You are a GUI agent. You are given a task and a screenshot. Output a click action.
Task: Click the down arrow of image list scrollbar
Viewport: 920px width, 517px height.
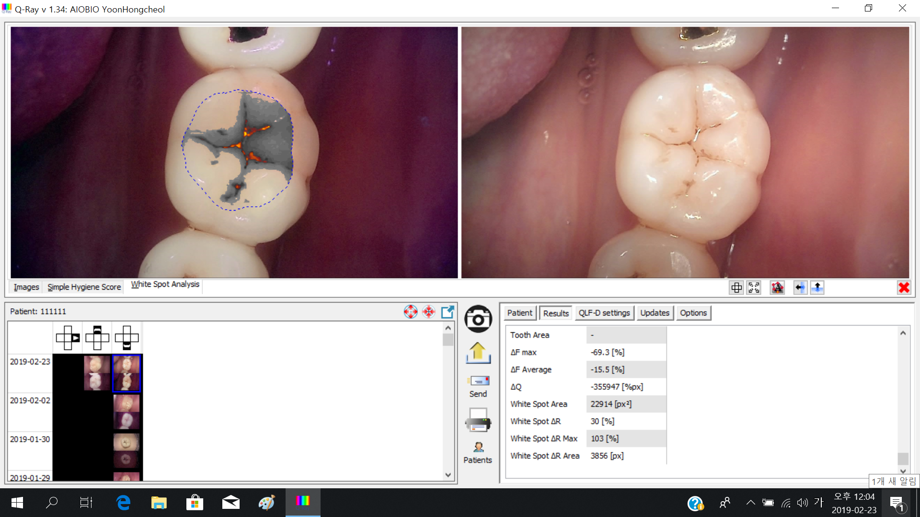[x=448, y=475]
